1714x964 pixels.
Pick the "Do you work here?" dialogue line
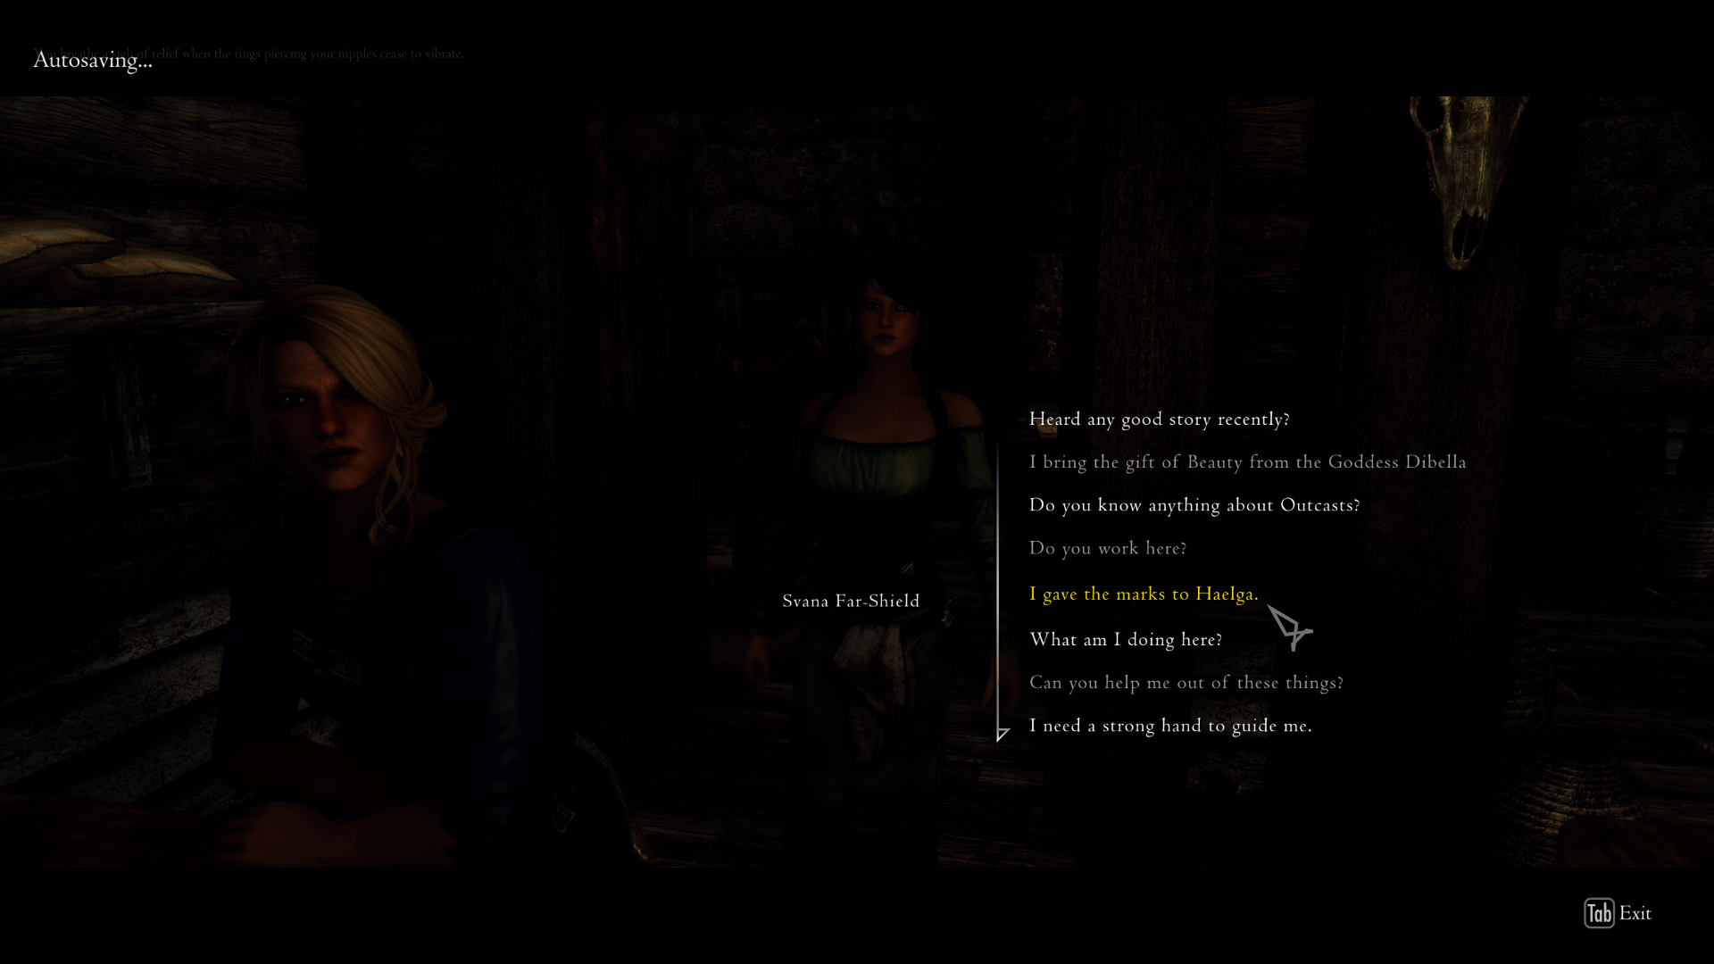[x=1108, y=548]
